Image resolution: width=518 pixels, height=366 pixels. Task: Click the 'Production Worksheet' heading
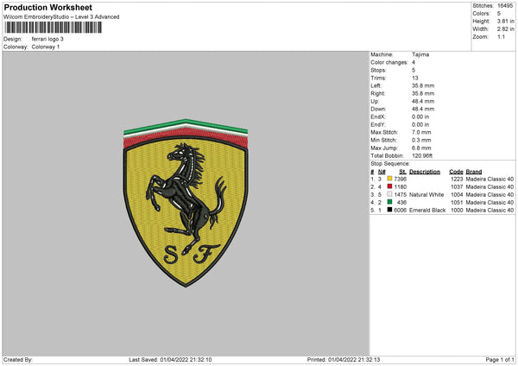coord(47,7)
